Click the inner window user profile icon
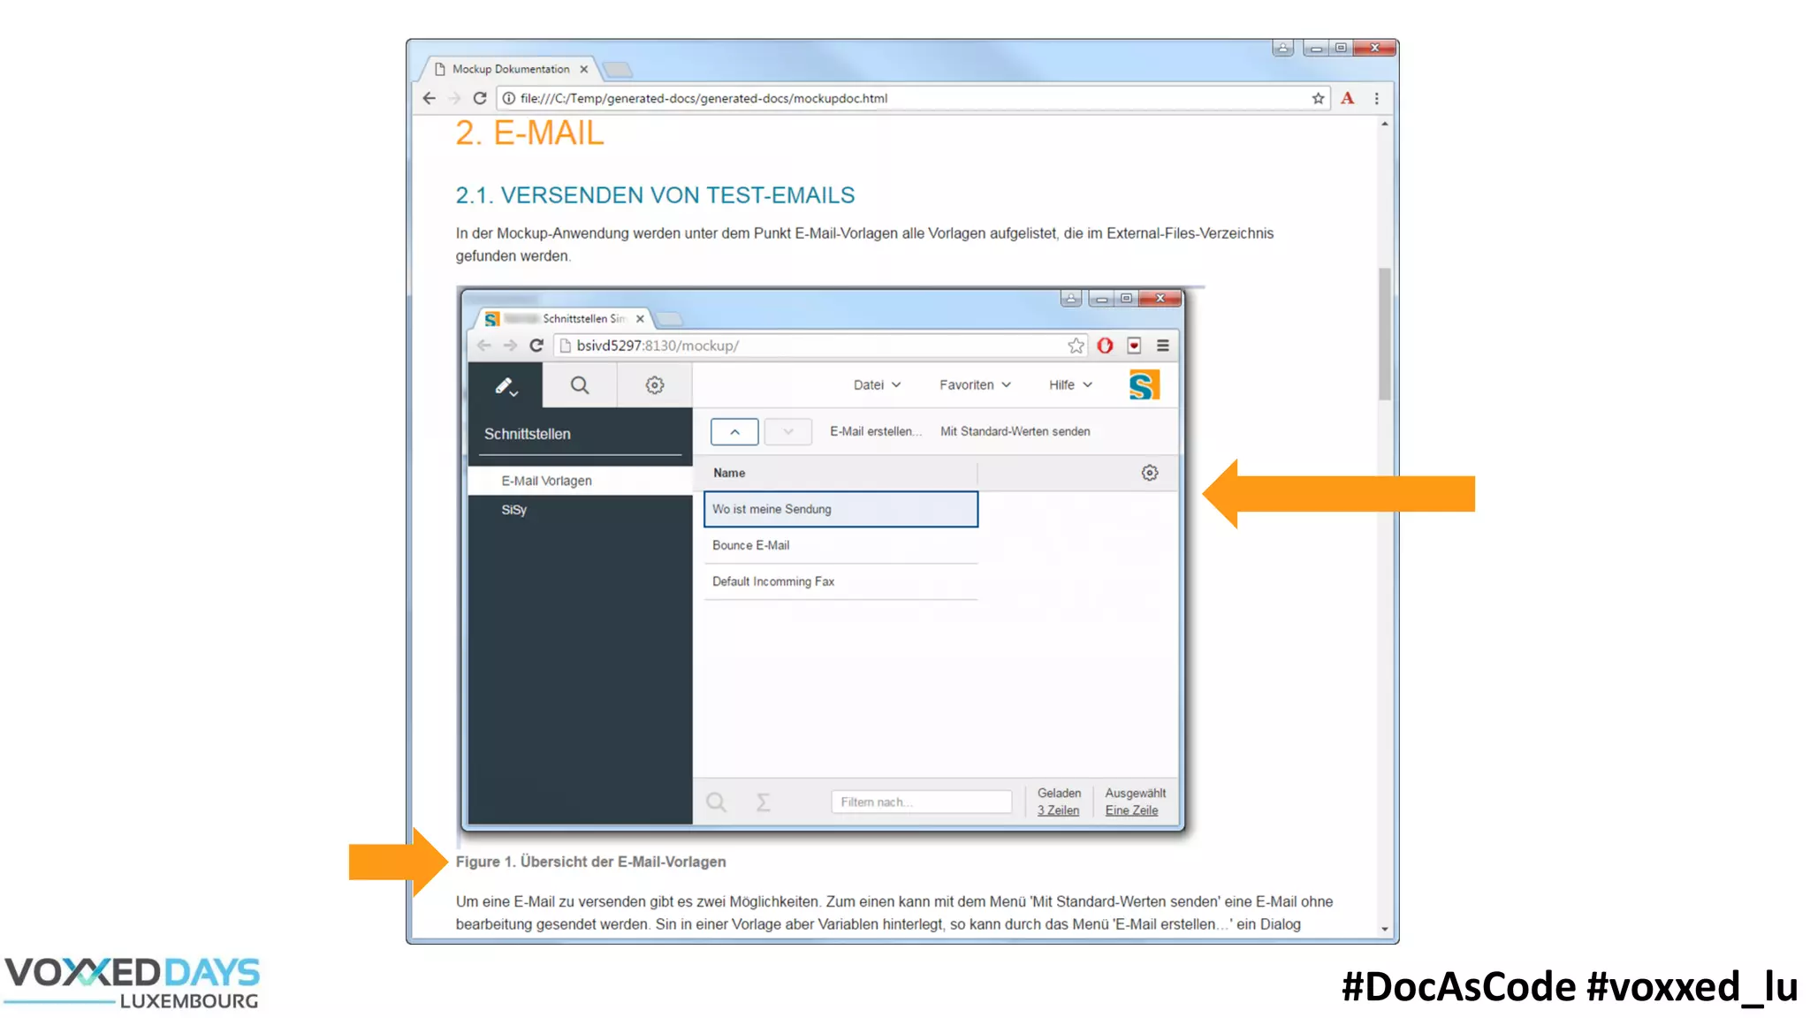Image resolution: width=1810 pixels, height=1018 pixels. point(1071,299)
